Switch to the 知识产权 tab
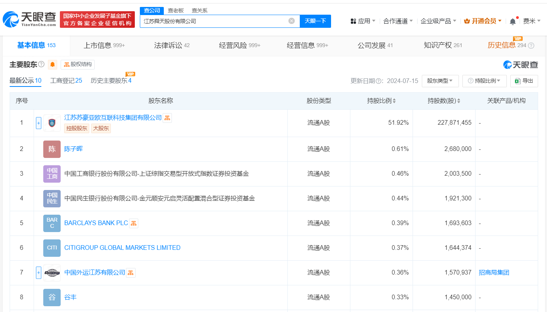Viewport: 547px width, 312px height. coord(443,45)
